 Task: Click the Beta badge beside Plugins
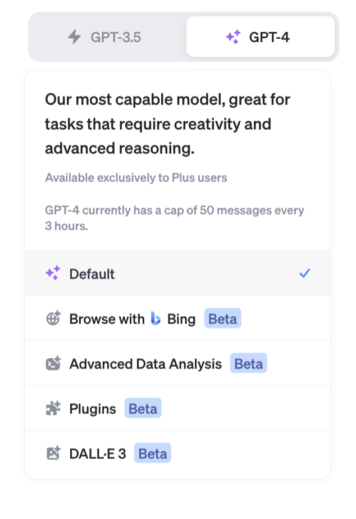143,408
